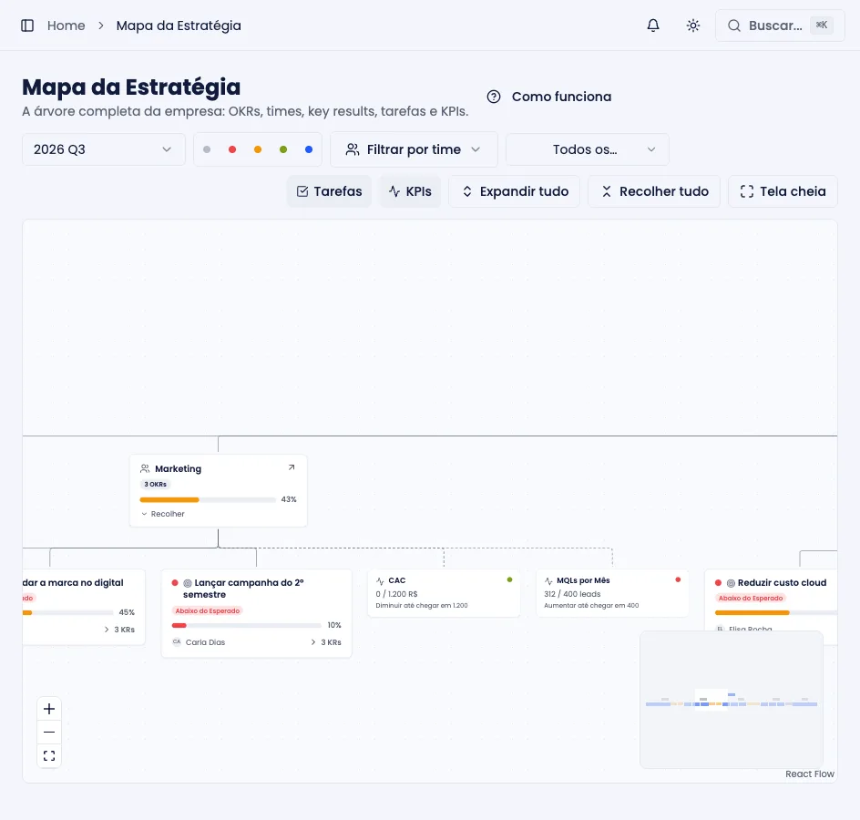Zoom out on the flow canvas
The image size is (860, 820).
click(49, 733)
